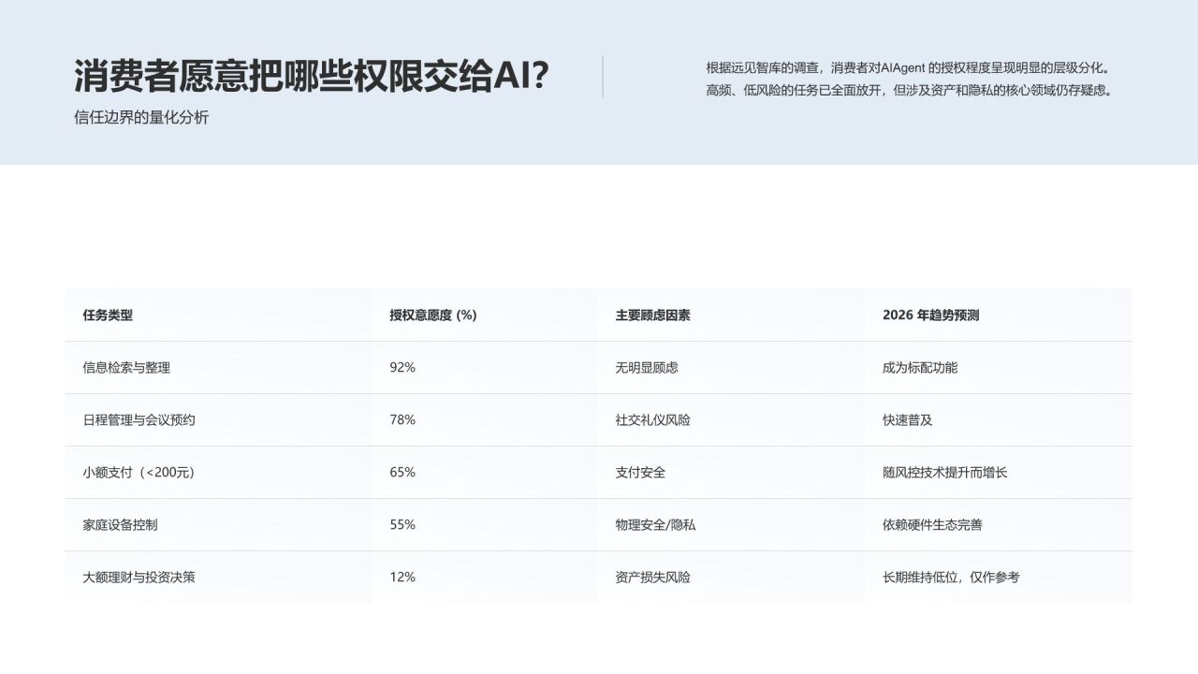Image resolution: width=1198 pixels, height=674 pixels.
Task: Select the 成为标配功能 cell
Action: [x=999, y=368]
